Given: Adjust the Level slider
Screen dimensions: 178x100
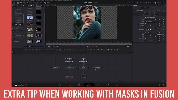Looking at the screenshot, I should (151, 20).
